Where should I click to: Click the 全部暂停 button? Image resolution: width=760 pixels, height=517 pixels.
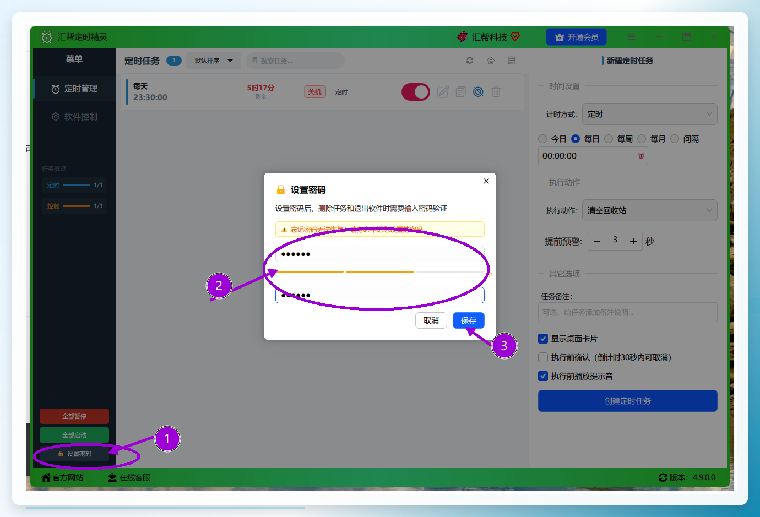(x=74, y=416)
